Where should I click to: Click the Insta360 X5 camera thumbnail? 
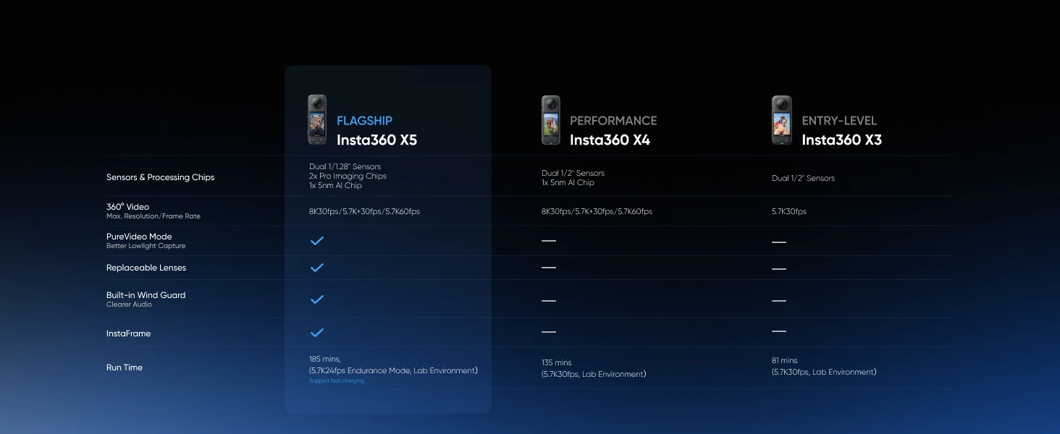tap(316, 119)
